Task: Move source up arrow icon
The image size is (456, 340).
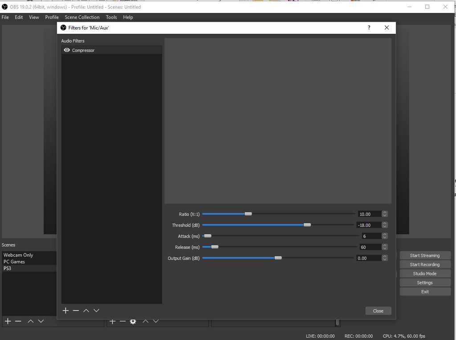Action: (146, 321)
